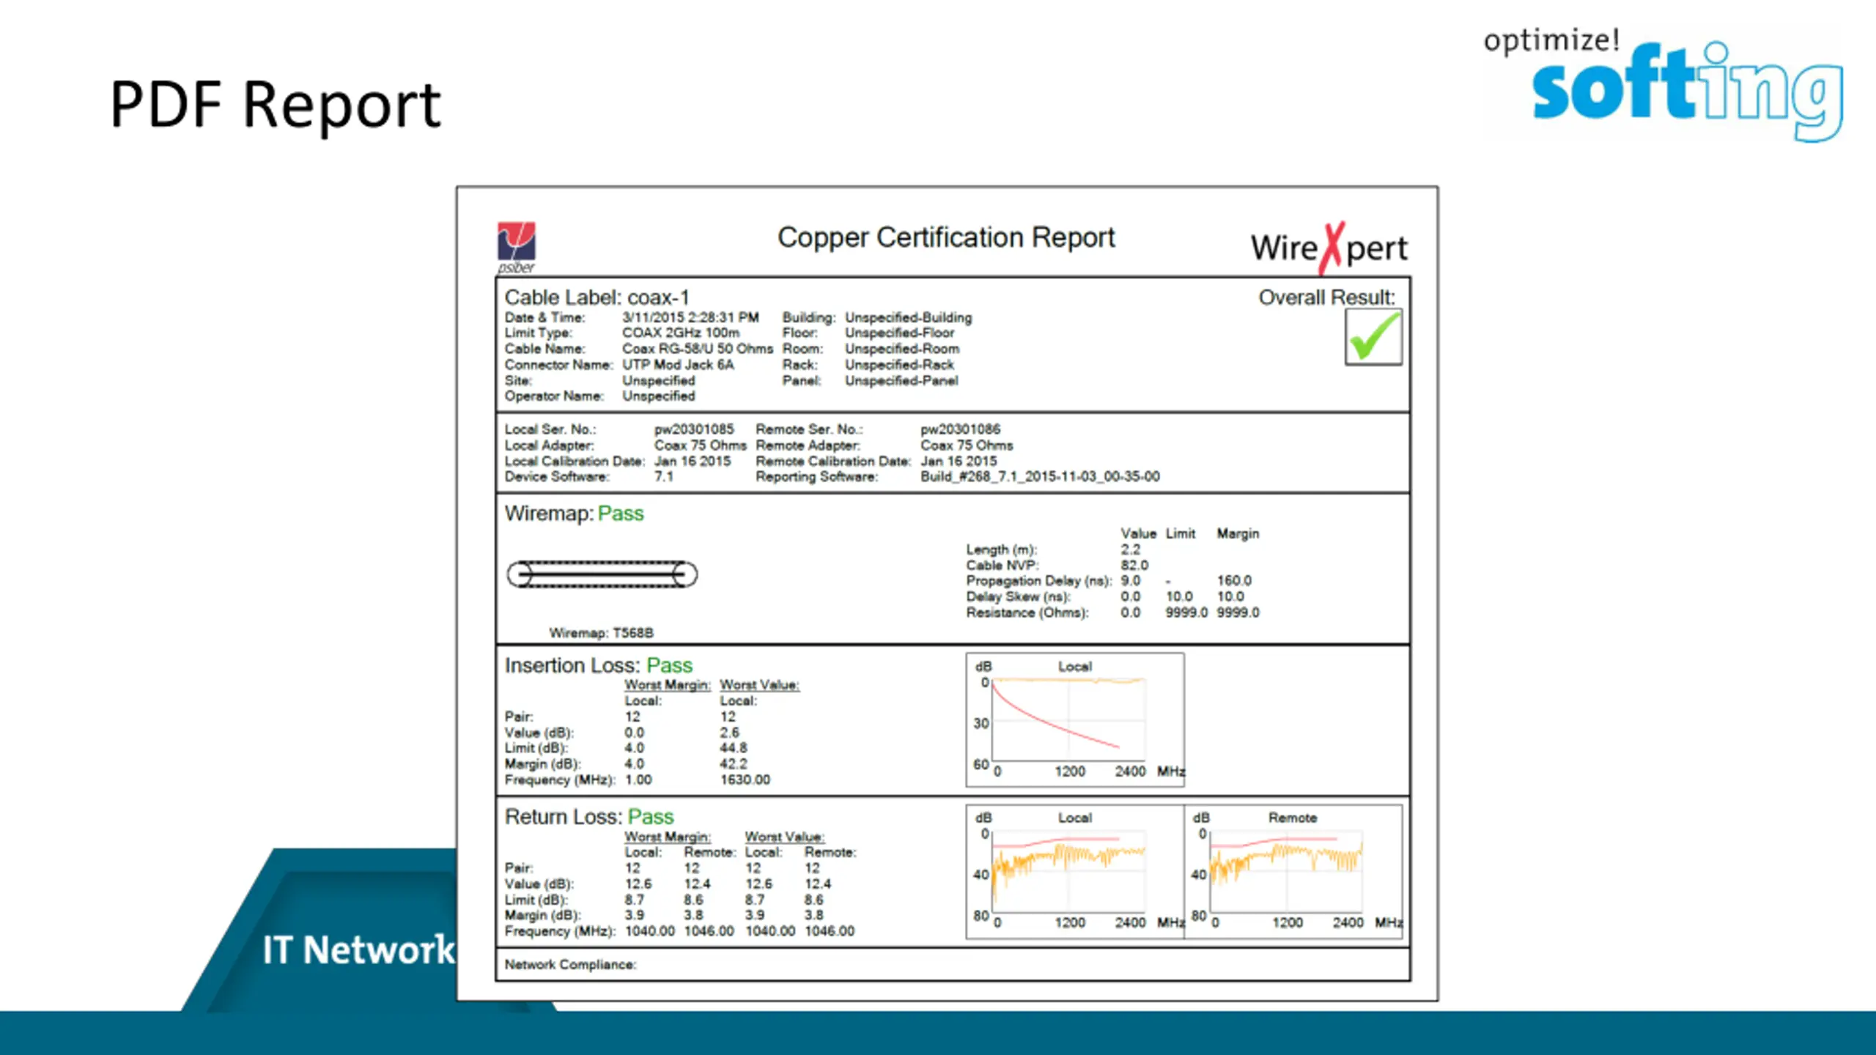
Task: Click the Propagation Delay margin "160.0"
Action: pyautogui.click(x=1234, y=580)
